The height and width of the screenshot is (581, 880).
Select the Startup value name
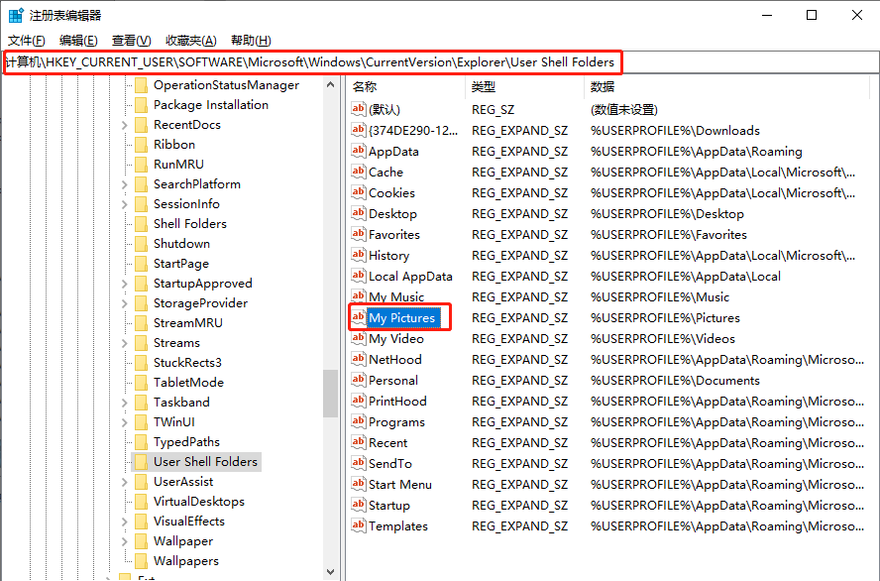point(388,506)
